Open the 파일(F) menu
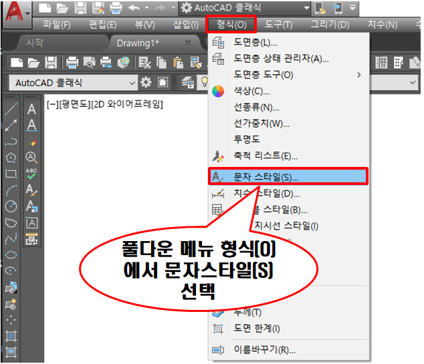 click(x=57, y=25)
